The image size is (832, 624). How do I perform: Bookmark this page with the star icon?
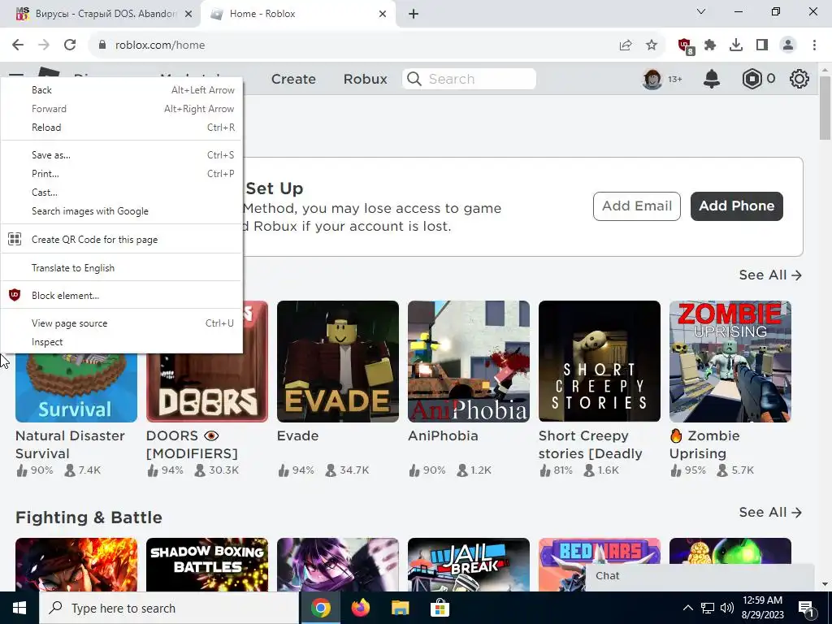[x=652, y=45]
